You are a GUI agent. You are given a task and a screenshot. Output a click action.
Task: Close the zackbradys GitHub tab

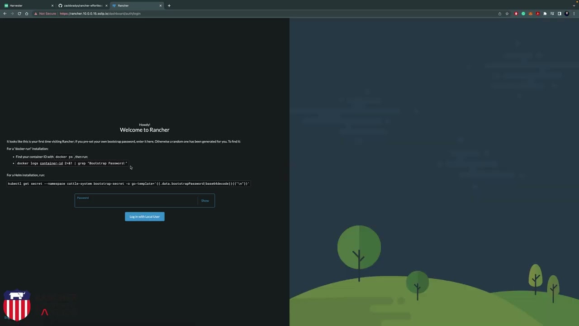click(106, 6)
